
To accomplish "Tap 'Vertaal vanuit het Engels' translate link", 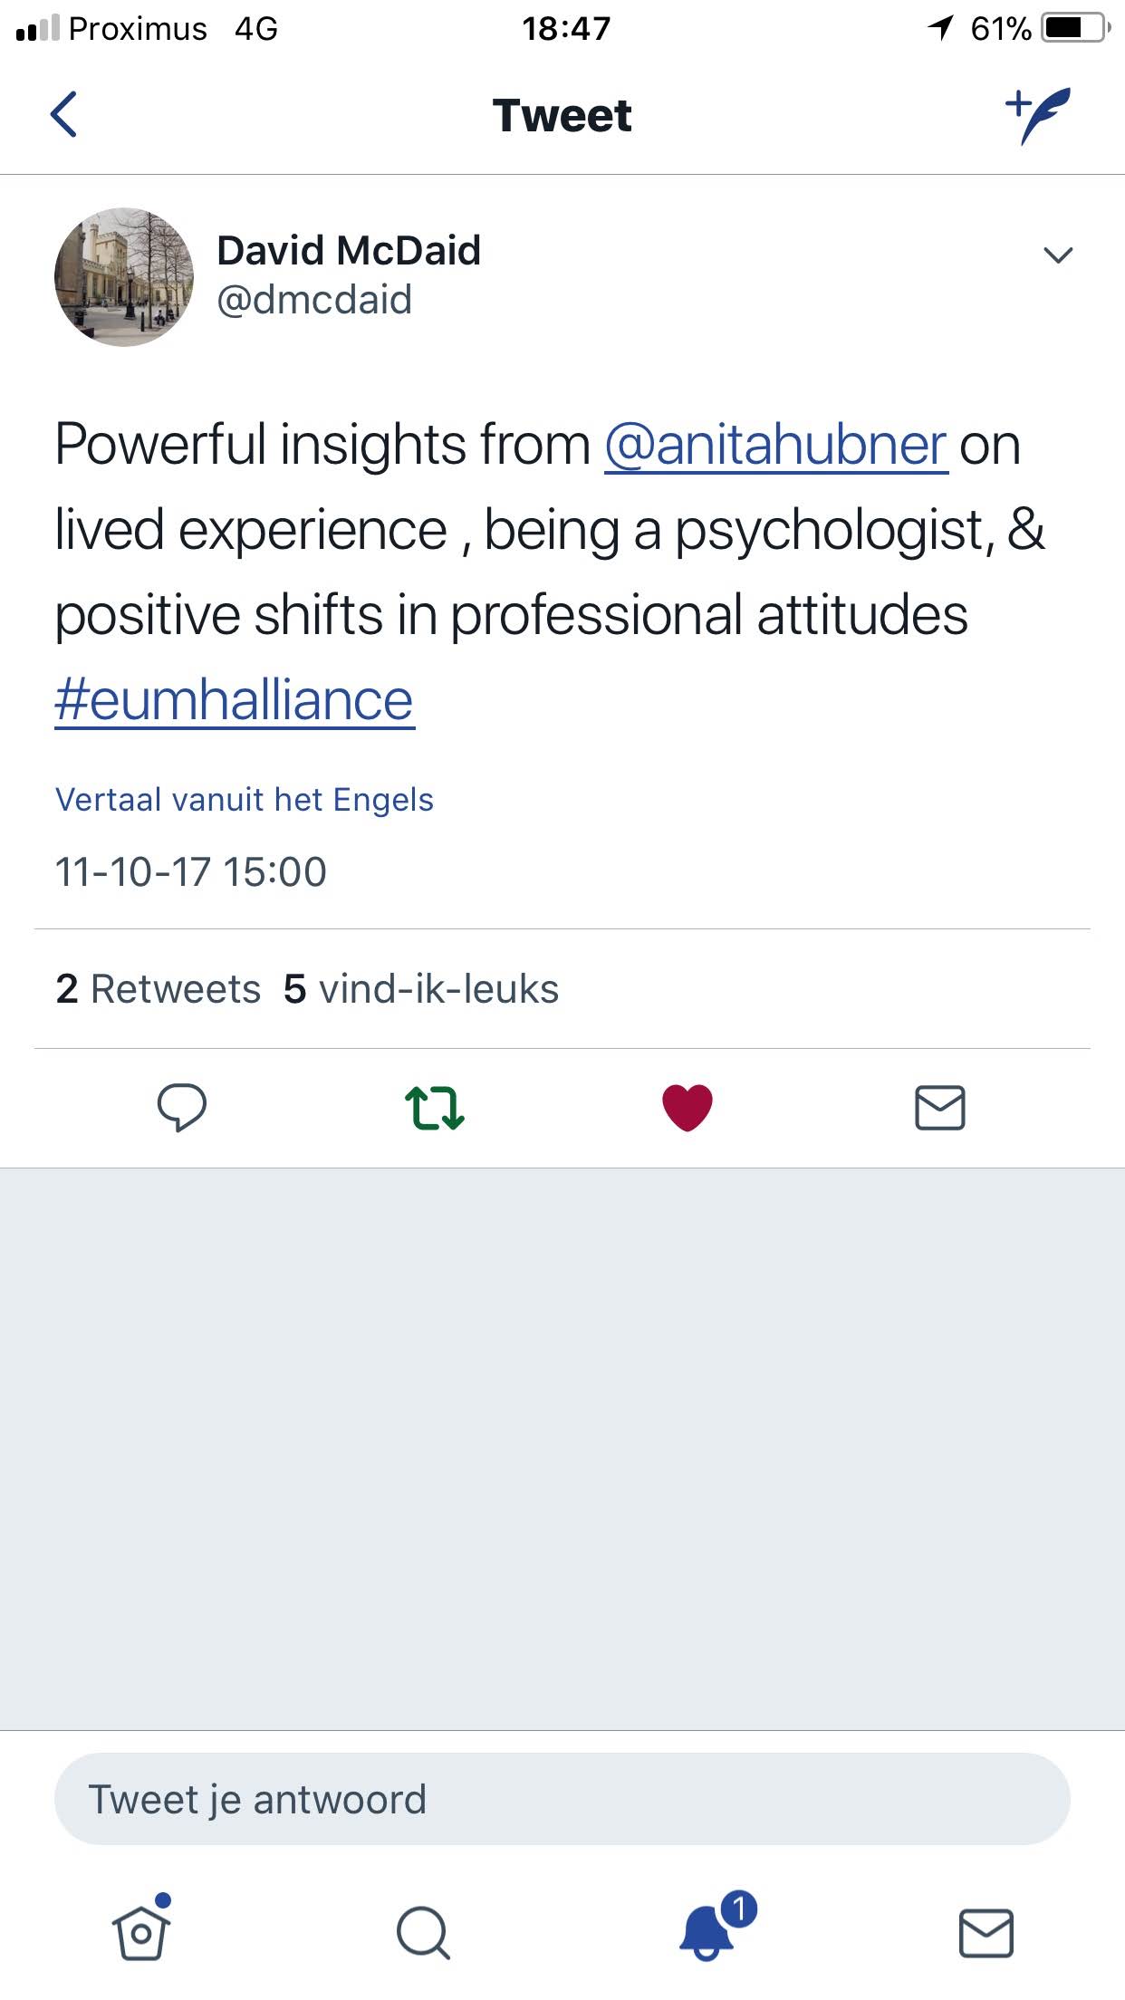I will (x=245, y=800).
